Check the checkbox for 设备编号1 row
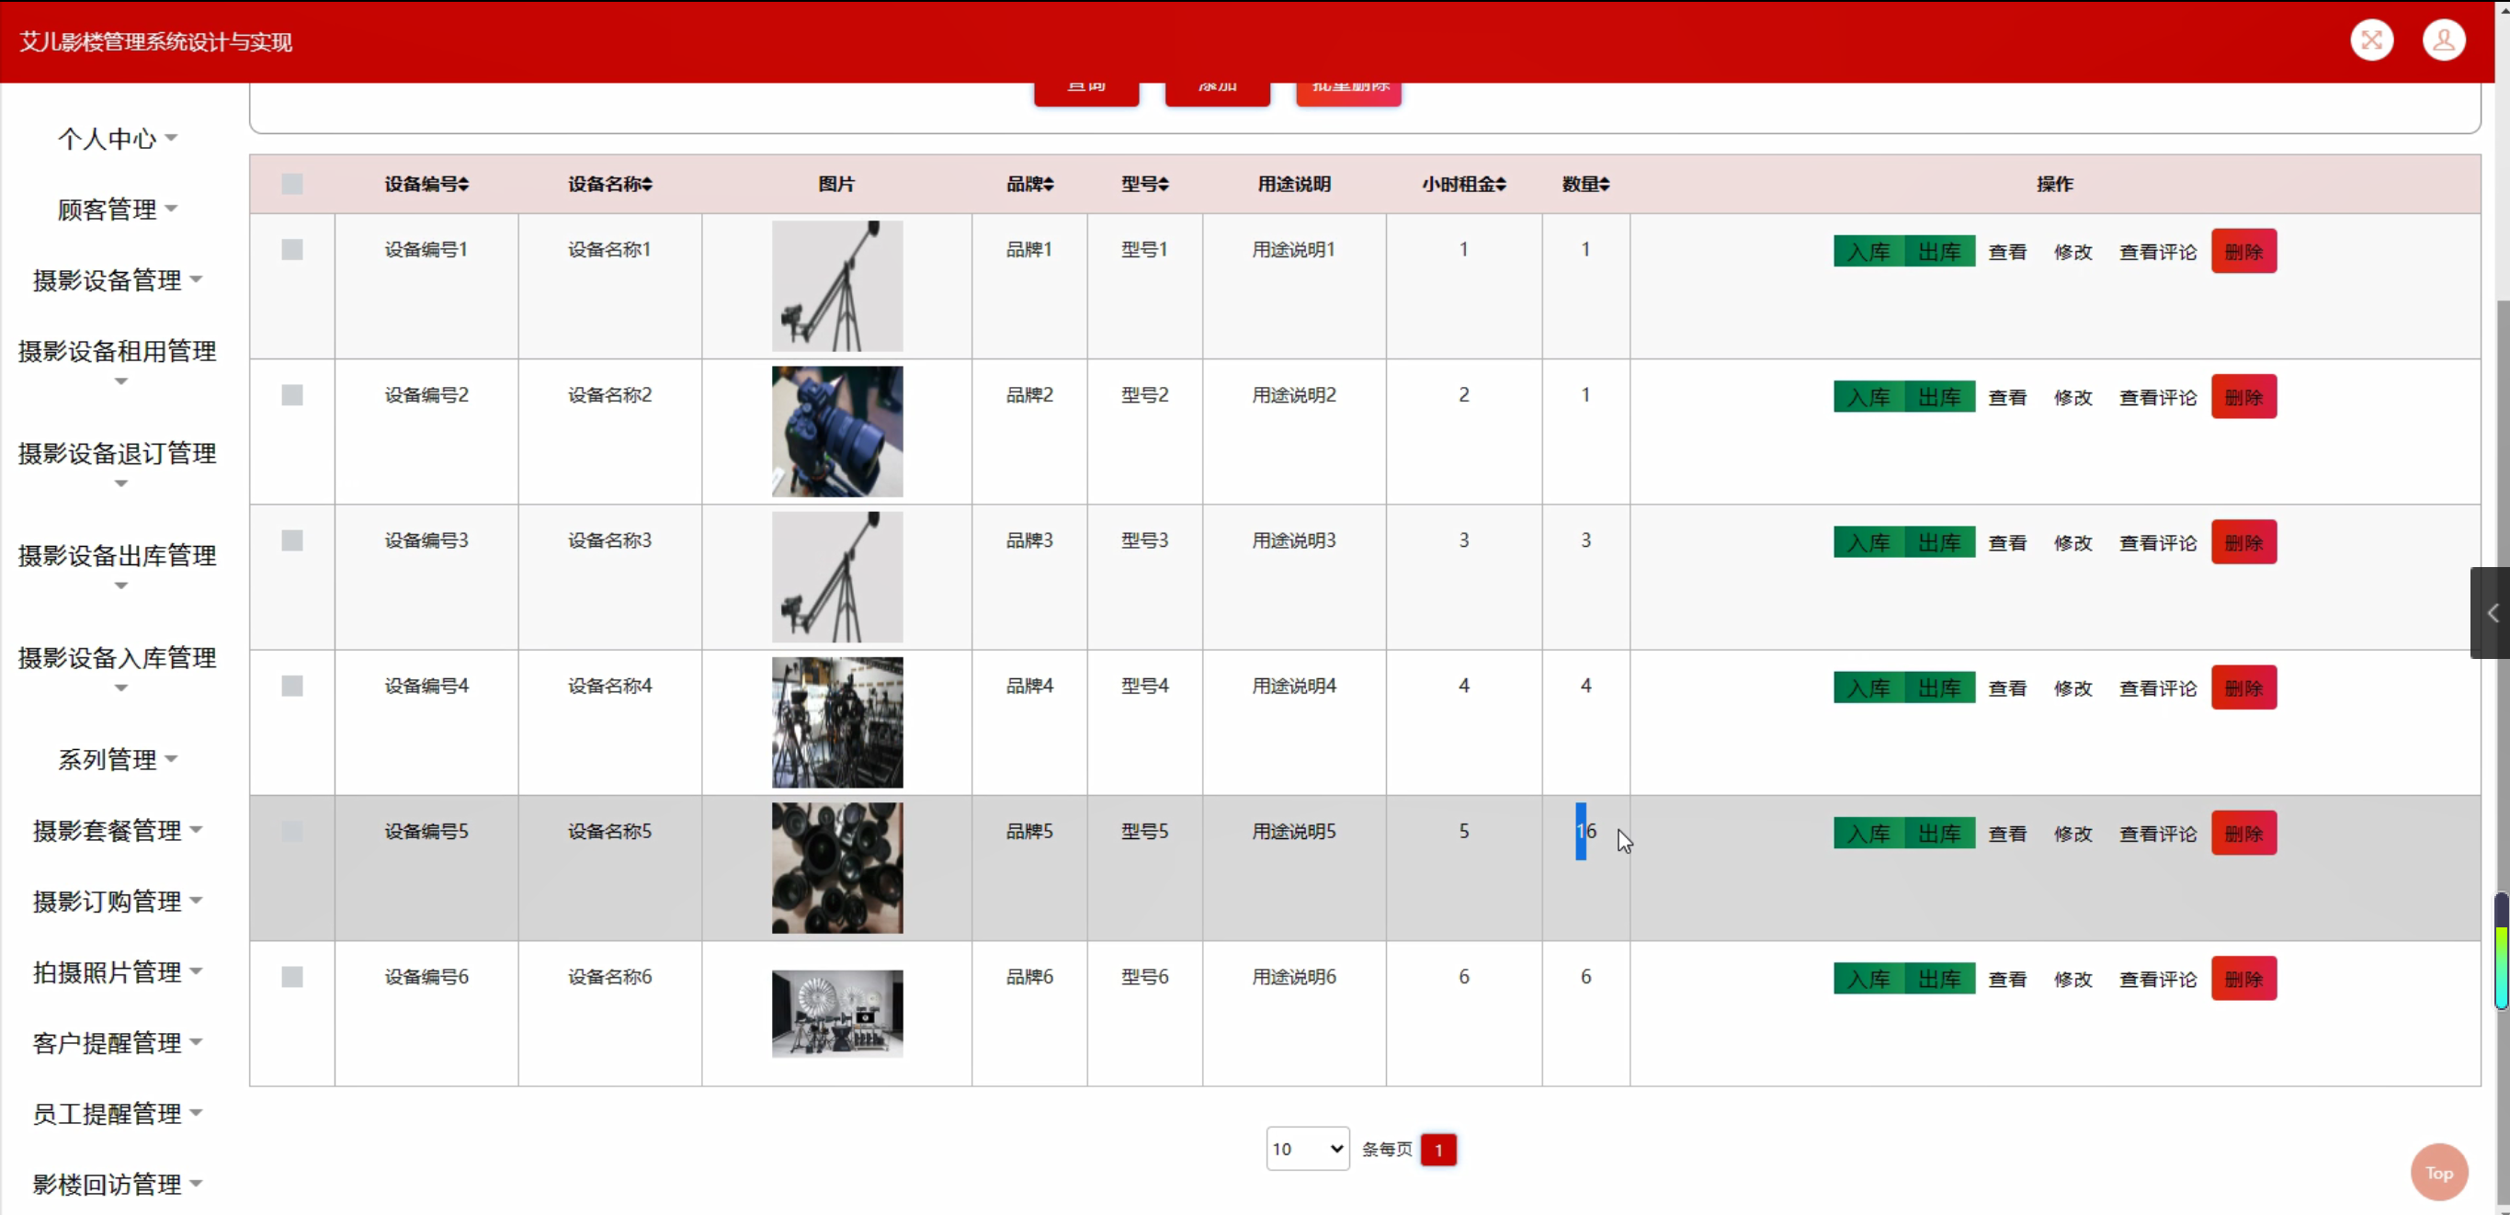This screenshot has height=1215, width=2510. coord(292,249)
